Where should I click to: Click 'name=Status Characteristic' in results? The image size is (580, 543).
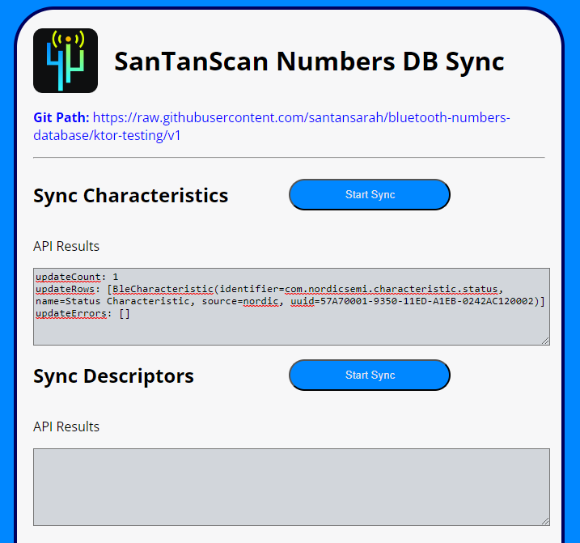tap(112, 301)
